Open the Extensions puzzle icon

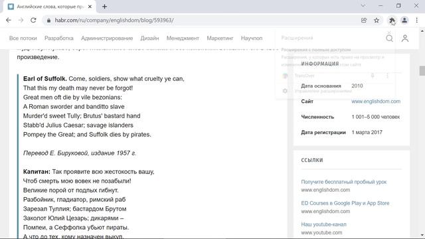(392, 21)
